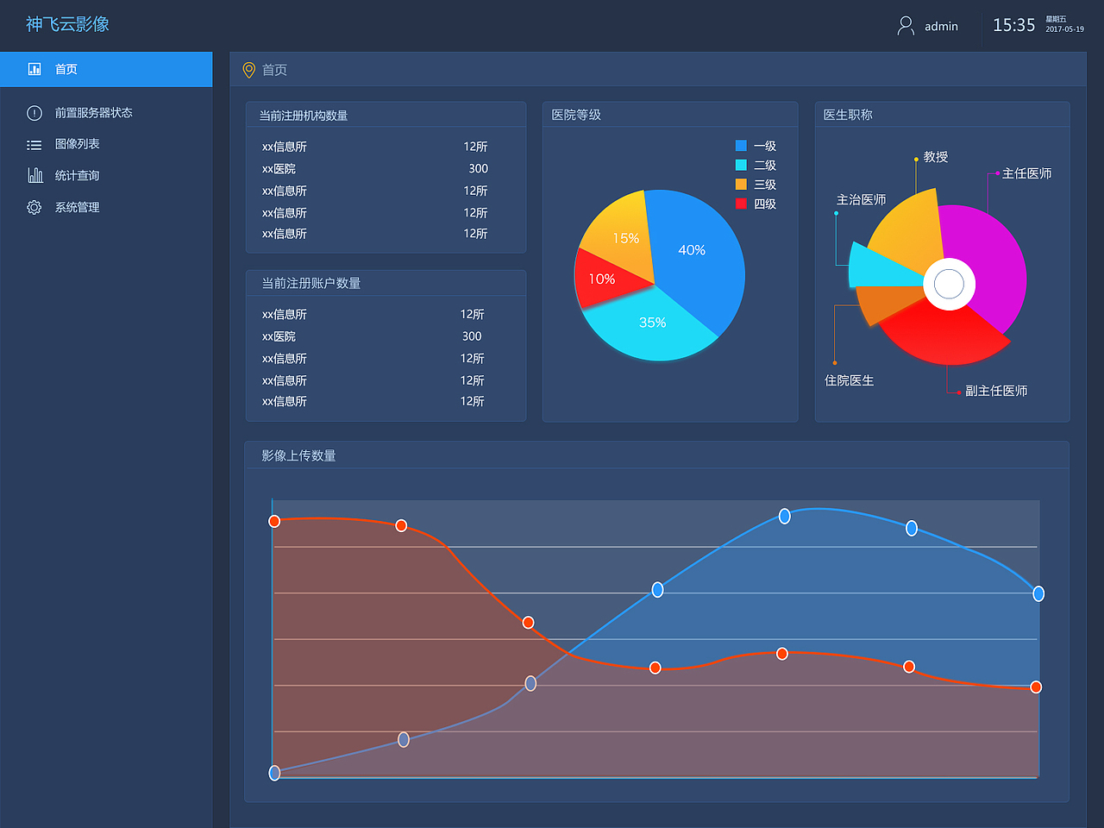The width and height of the screenshot is (1104, 828).
Task: Click the 神飞云影像 logo text
Action: click(67, 24)
